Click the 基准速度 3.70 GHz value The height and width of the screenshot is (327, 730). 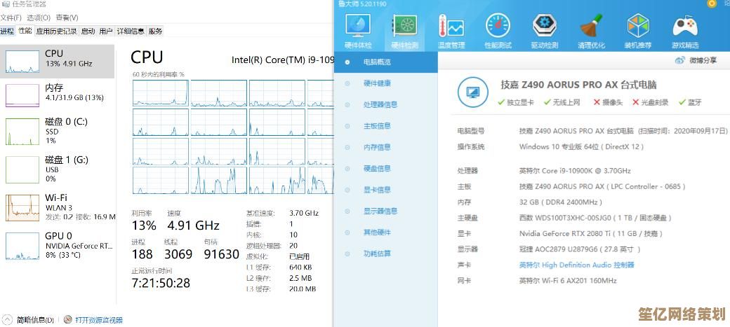[x=303, y=213]
